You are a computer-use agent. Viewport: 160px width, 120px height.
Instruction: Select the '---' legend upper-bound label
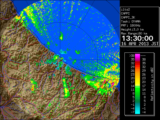coord(143,55)
